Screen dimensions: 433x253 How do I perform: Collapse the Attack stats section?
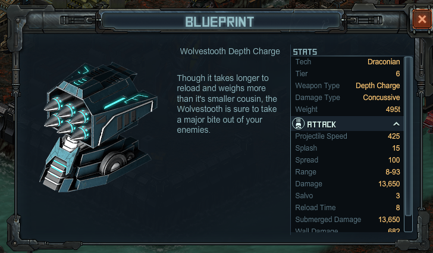(396, 124)
